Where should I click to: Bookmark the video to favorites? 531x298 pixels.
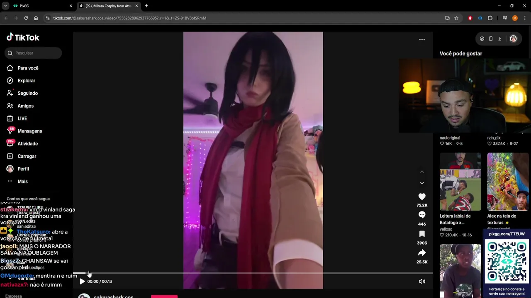[x=422, y=234]
